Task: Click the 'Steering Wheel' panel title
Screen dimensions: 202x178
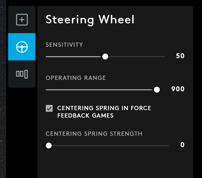Action: coord(90,20)
